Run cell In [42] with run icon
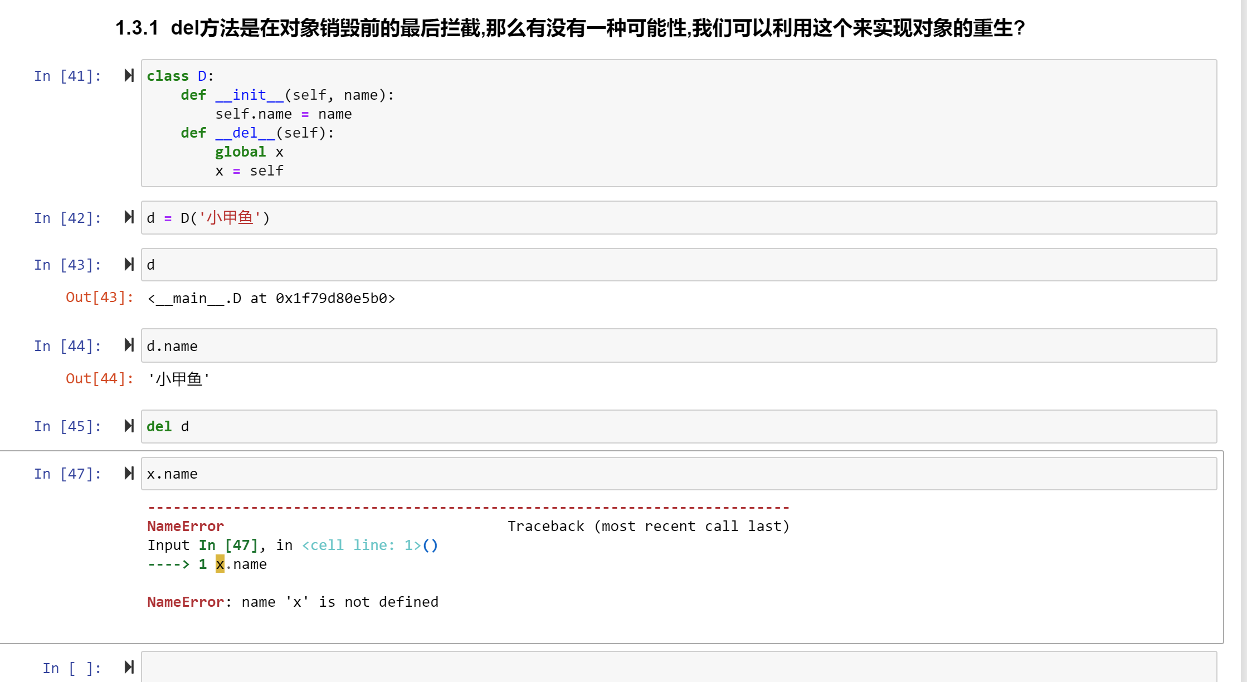The image size is (1247, 682). (129, 217)
